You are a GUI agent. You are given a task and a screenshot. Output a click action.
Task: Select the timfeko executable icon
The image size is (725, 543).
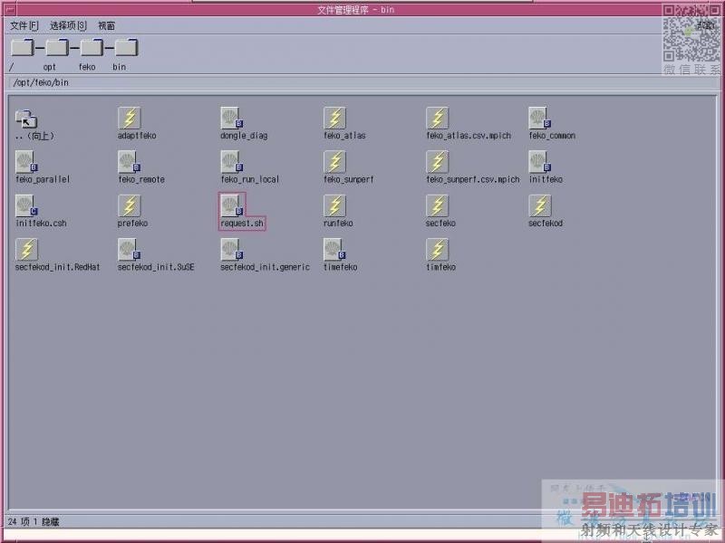438,250
